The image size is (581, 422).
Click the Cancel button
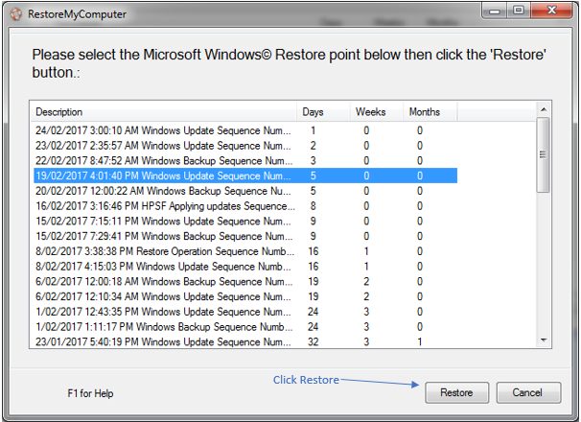[x=528, y=392]
